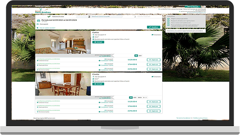This screenshot has height=135, width=240.
Task: Click the Tenuta Sant Andrea logo
Action: click(41, 11)
